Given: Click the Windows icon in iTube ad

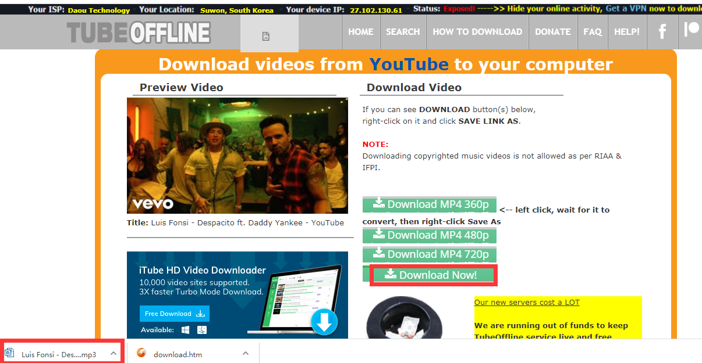Looking at the screenshot, I should (x=186, y=330).
